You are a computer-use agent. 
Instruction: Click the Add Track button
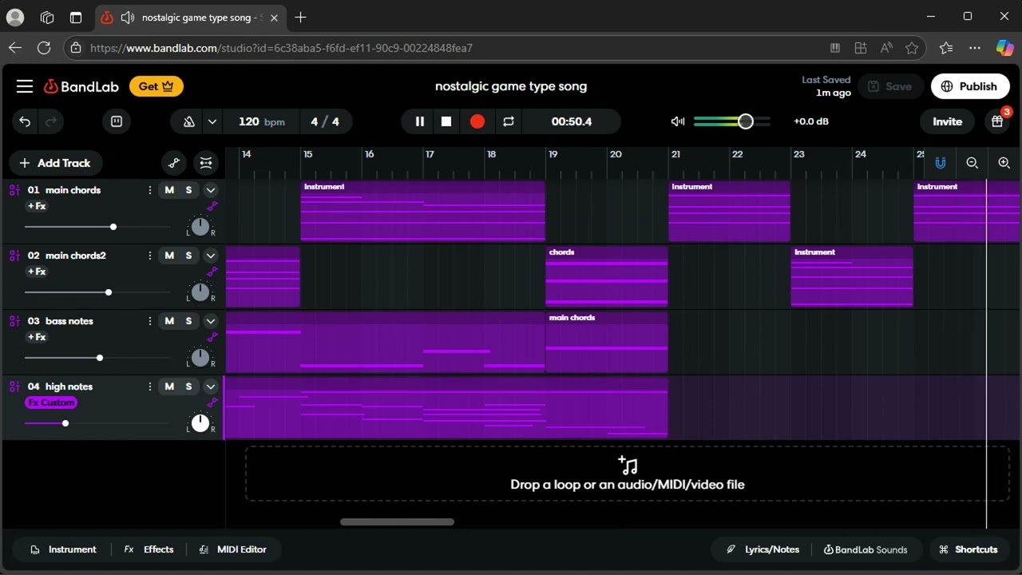[56, 163]
